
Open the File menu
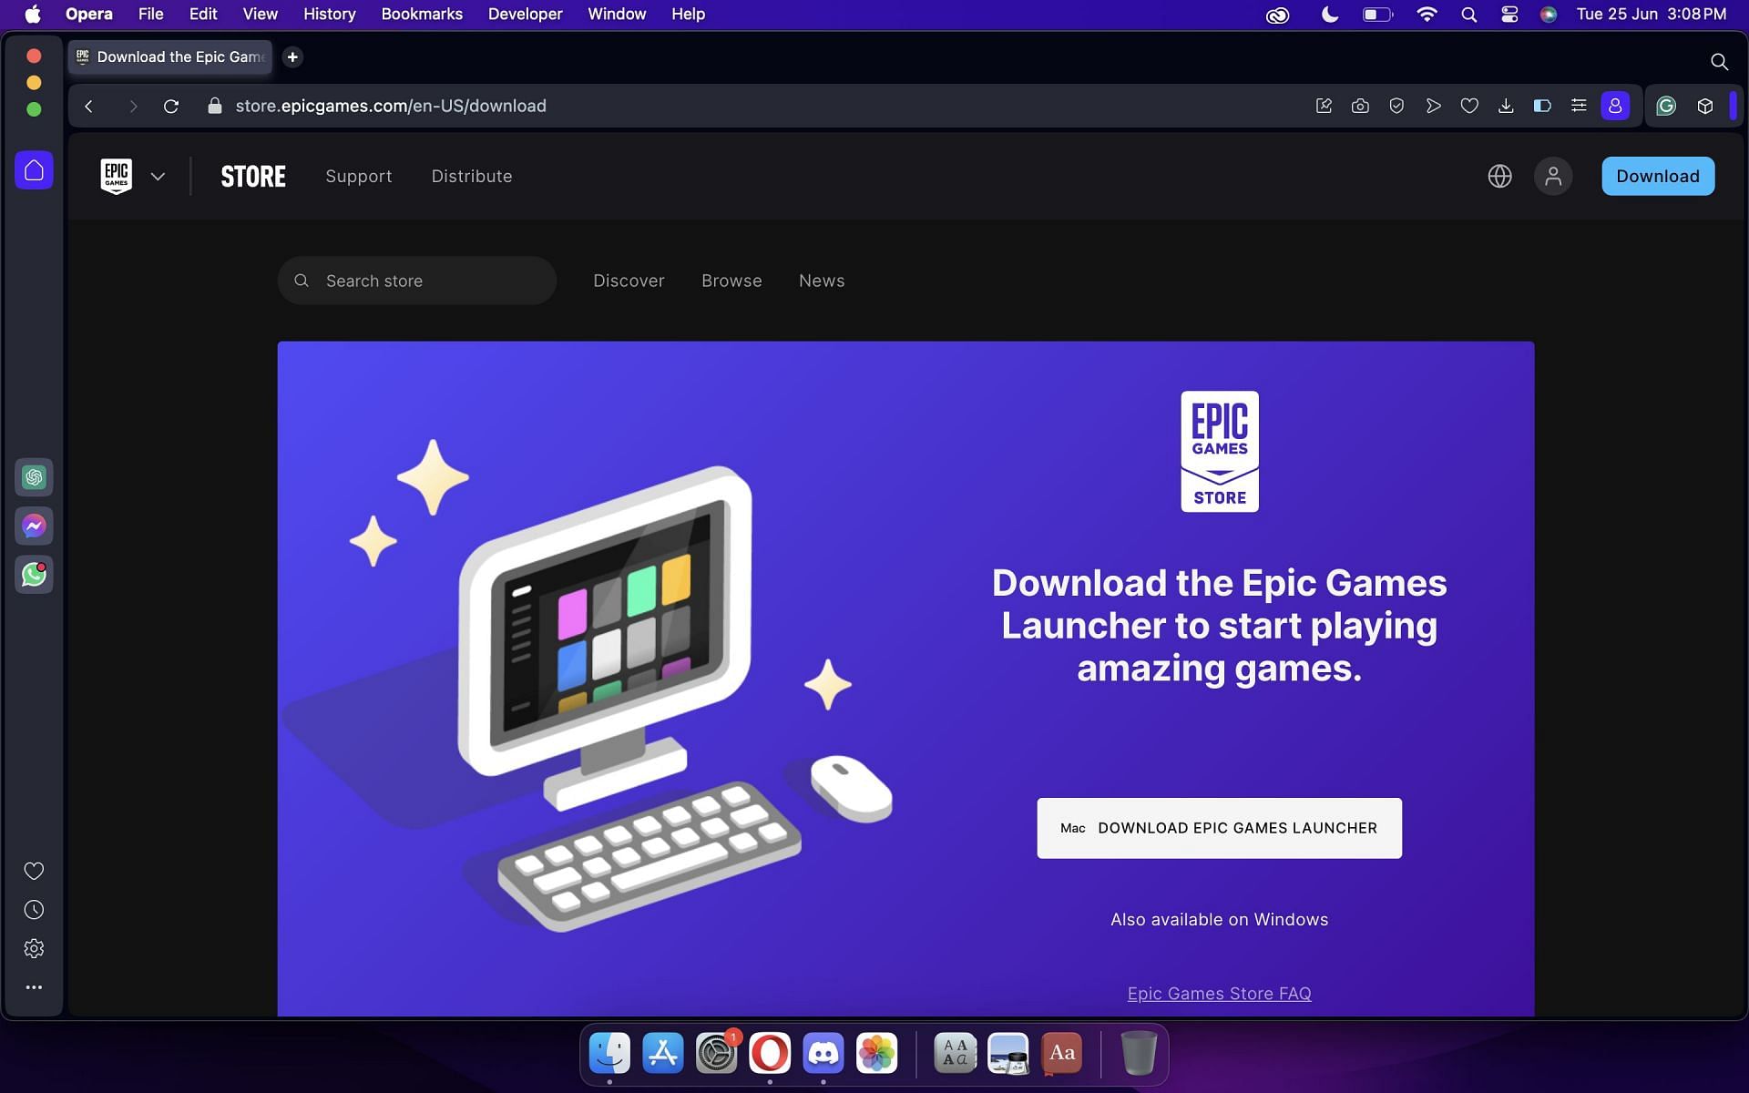pyautogui.click(x=150, y=14)
